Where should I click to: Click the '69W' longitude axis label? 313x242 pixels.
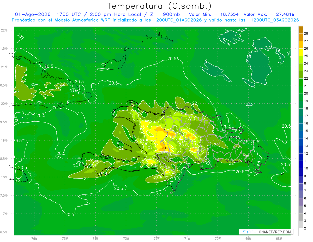(x=248, y=238)
